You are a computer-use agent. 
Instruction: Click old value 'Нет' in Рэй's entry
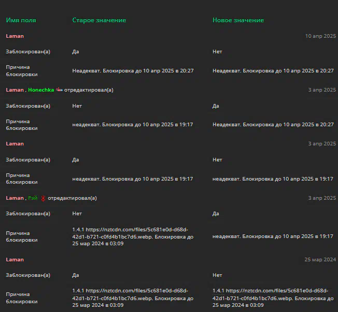[x=77, y=214]
